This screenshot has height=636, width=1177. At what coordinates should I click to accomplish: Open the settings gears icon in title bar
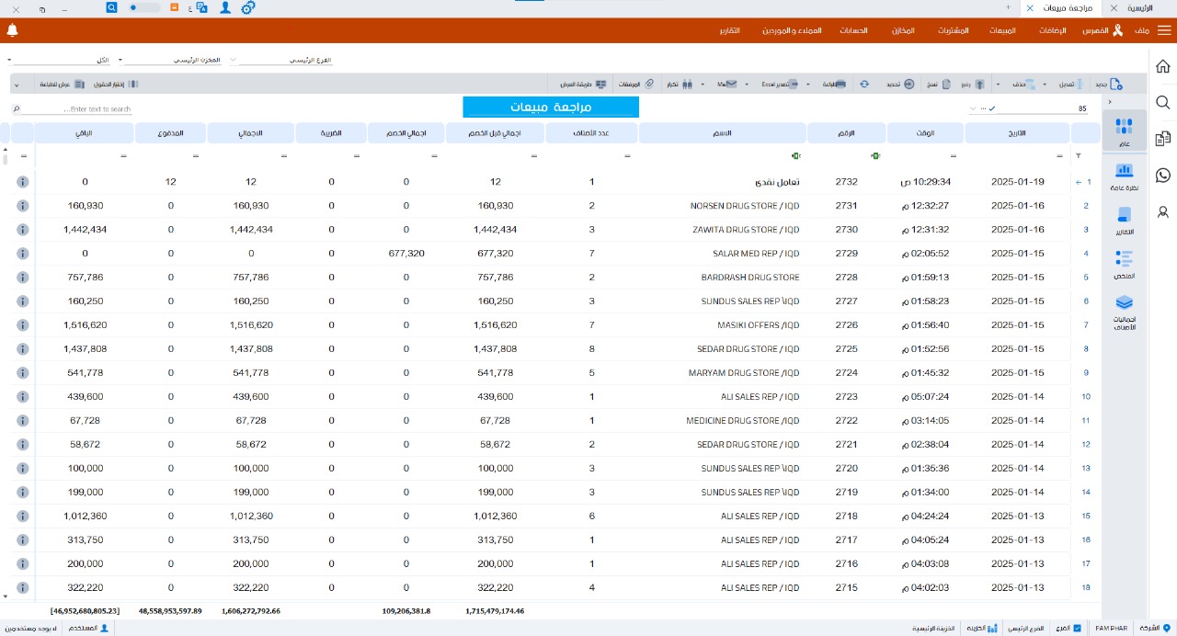248,7
